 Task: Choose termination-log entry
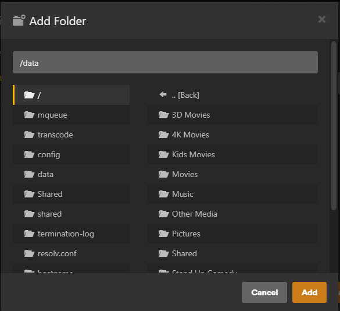(x=71, y=234)
